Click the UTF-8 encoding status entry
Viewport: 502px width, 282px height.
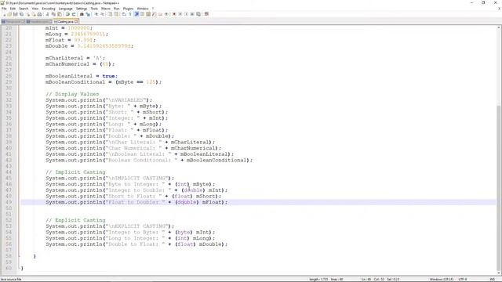(x=463, y=280)
